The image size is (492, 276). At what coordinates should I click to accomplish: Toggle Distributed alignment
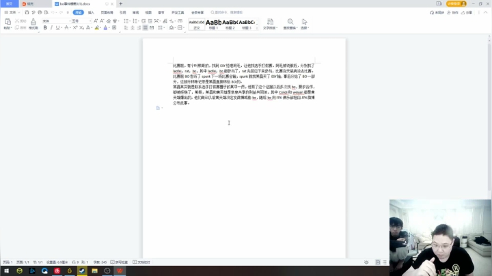click(152, 27)
